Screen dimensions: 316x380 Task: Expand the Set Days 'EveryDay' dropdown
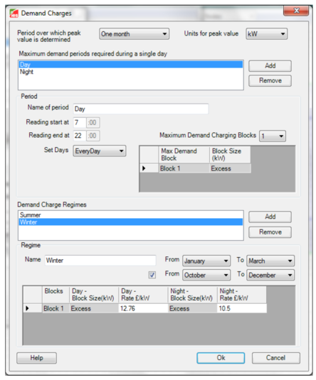[100, 151]
